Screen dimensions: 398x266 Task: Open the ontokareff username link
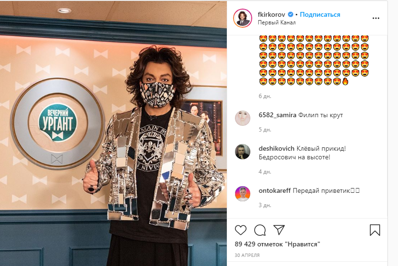(x=274, y=190)
